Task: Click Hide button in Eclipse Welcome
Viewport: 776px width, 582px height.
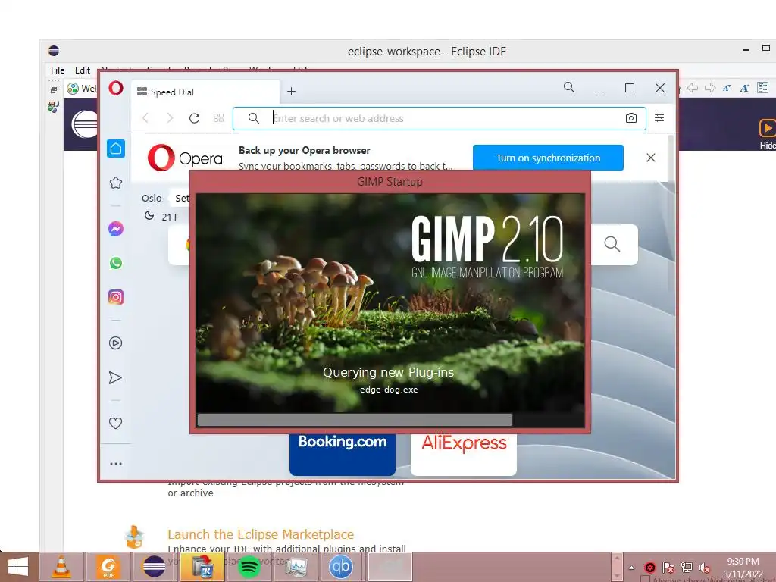Action: pos(767,133)
